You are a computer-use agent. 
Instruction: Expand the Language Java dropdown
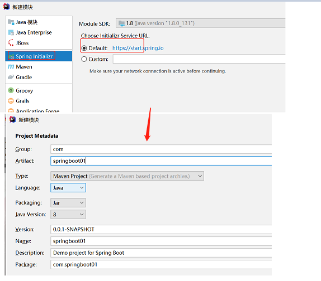pos(68,187)
